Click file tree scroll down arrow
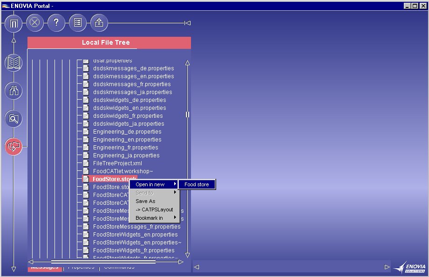This screenshot has width=429, height=277. click(187, 255)
